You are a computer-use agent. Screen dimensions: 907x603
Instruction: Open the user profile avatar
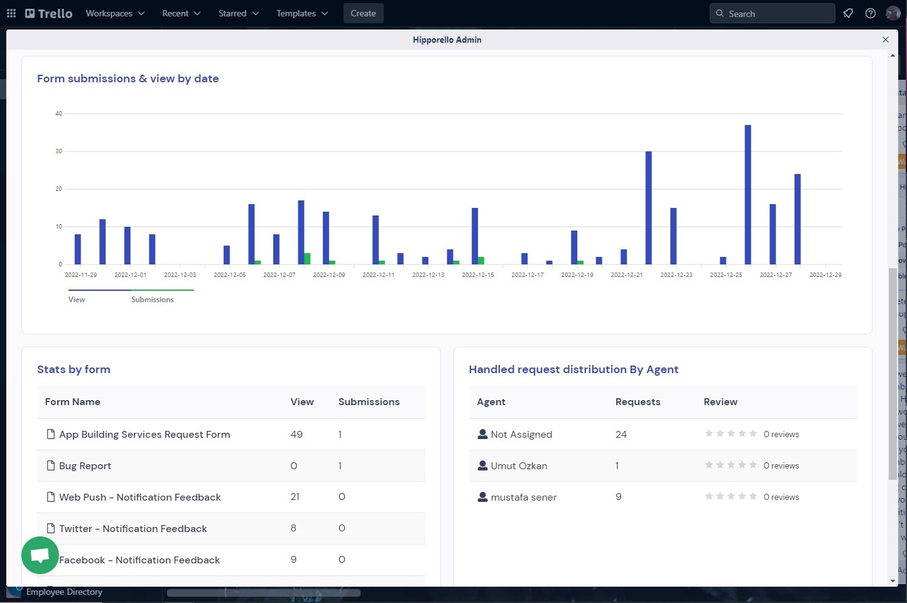pyautogui.click(x=893, y=13)
